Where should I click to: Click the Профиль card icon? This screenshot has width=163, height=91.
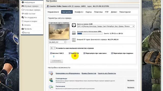tap(23, 29)
